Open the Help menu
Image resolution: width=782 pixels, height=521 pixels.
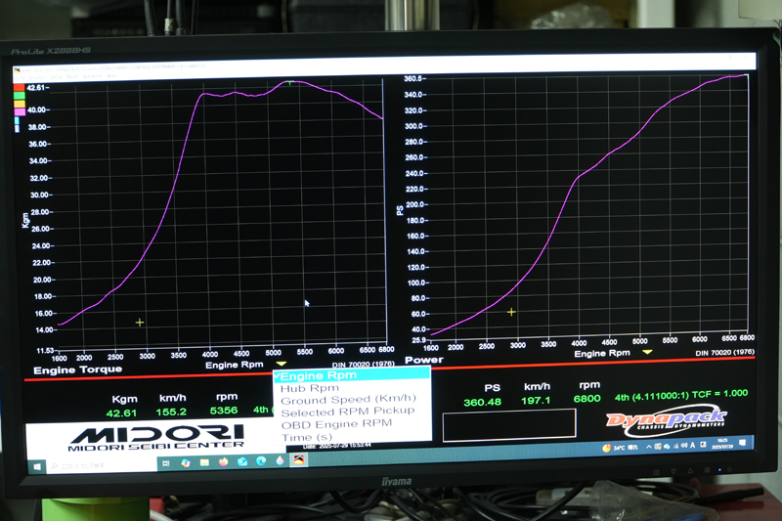click(x=111, y=76)
